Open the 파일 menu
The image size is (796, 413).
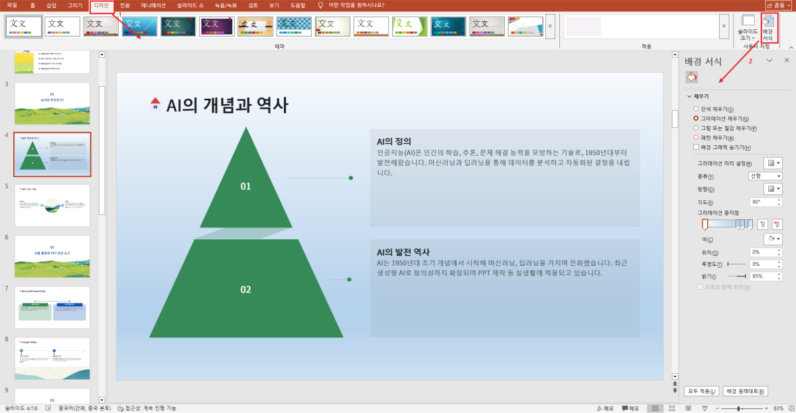(11, 5)
